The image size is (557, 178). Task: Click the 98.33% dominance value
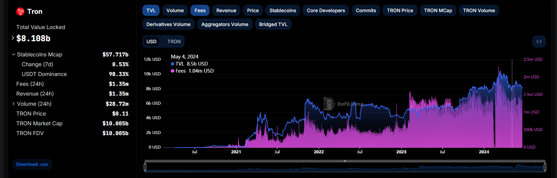pos(119,74)
